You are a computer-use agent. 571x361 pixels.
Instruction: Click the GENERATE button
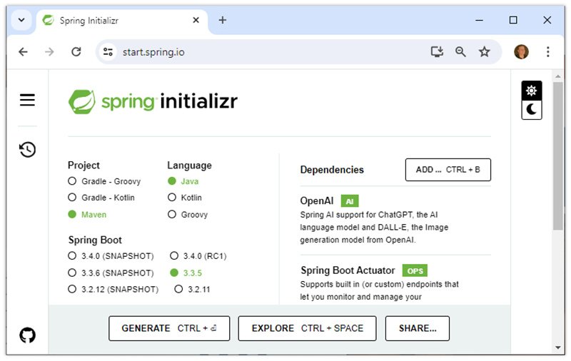[169, 328]
